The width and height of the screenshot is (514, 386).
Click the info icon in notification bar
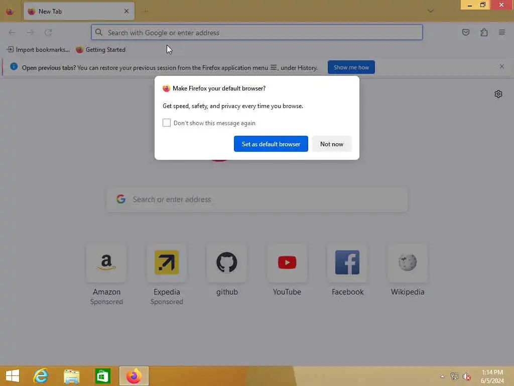(x=14, y=67)
